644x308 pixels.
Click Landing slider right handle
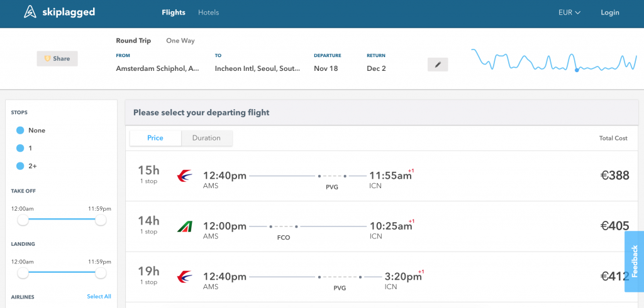point(101,273)
